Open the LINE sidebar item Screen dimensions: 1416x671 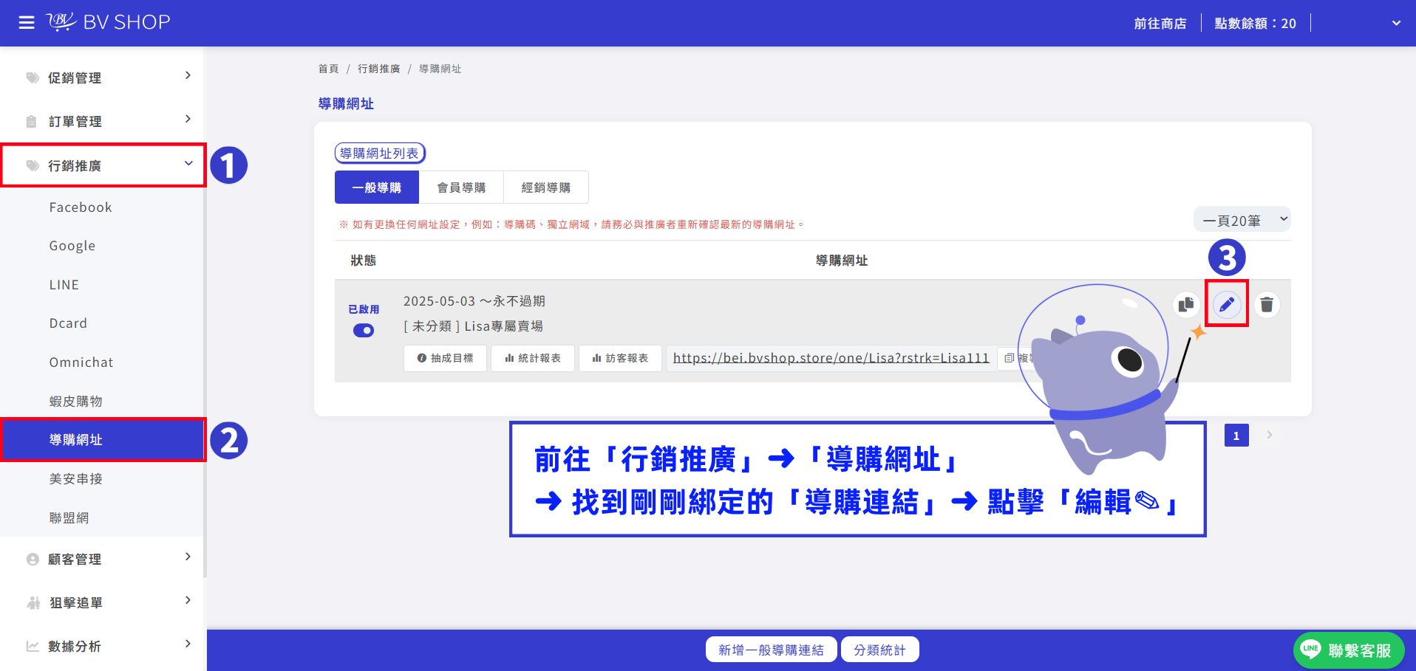click(64, 285)
